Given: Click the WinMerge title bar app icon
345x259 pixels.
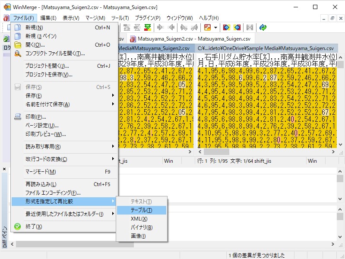Looking at the screenshot, I should coord(7,7).
